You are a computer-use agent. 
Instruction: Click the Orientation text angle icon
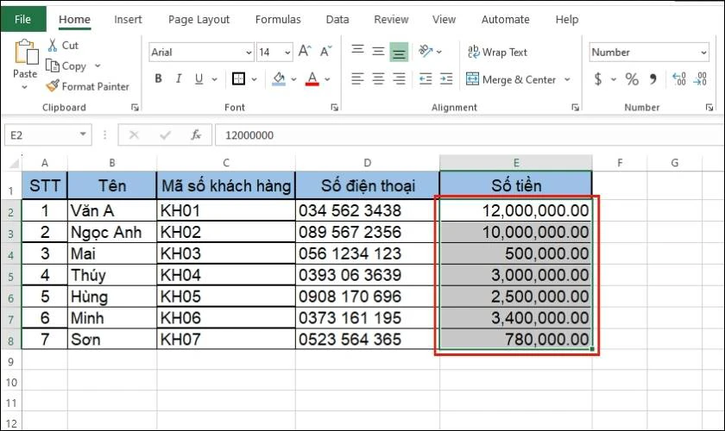(x=426, y=51)
